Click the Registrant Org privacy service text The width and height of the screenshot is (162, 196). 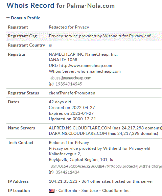(x=100, y=36)
